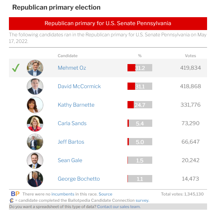Follow the Jeff Bartos name link
Viewport: 215px width, 212px height.
coord(71,142)
